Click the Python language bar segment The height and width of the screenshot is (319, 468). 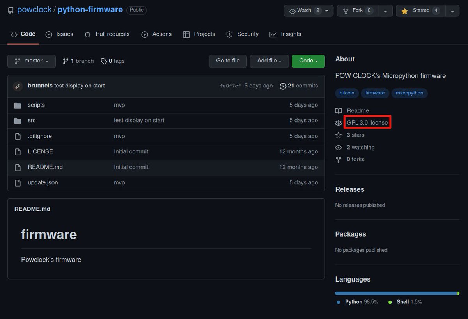pos(396,293)
